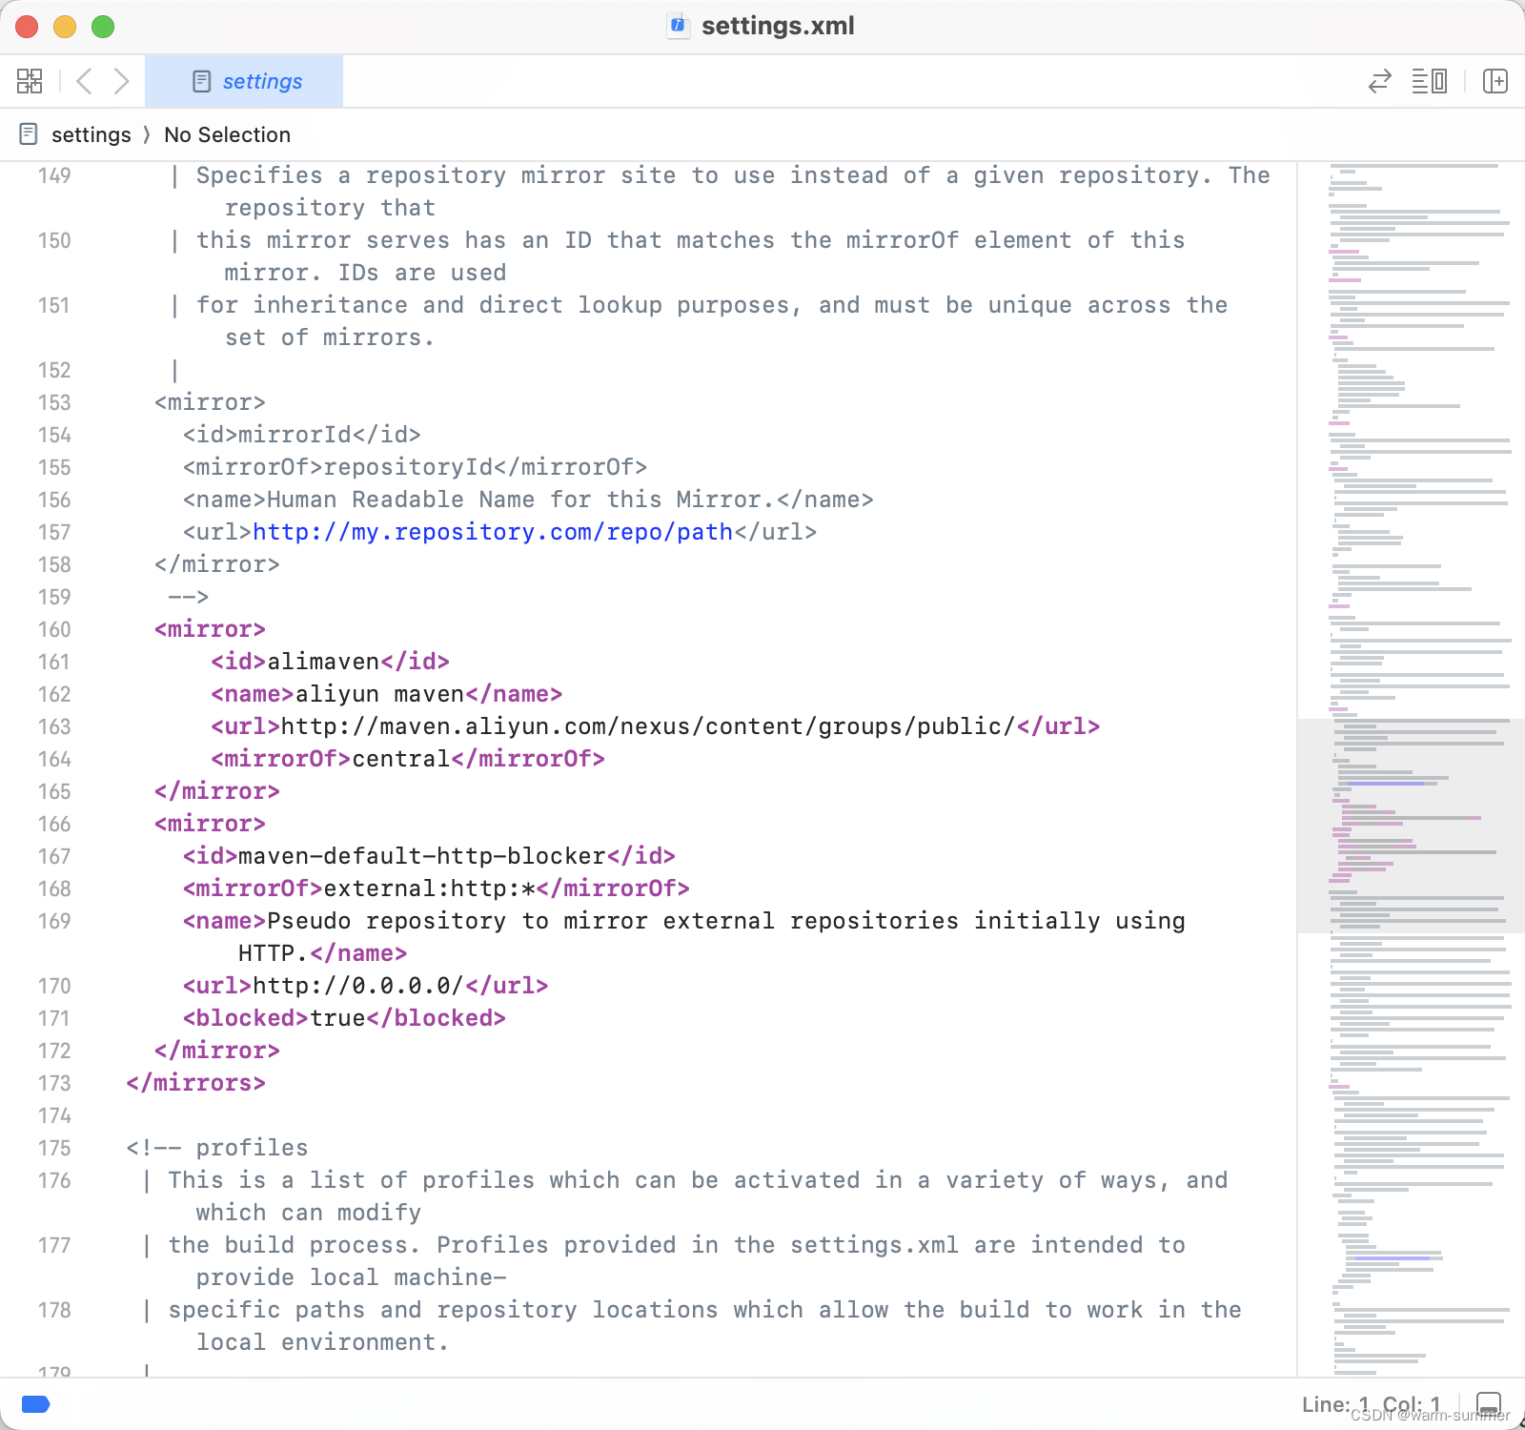Click maven-default-http-blocker id text

[422, 856]
